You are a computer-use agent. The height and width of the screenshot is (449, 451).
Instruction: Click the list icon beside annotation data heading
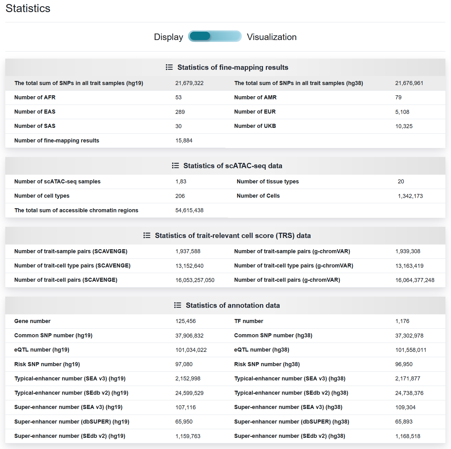click(177, 305)
